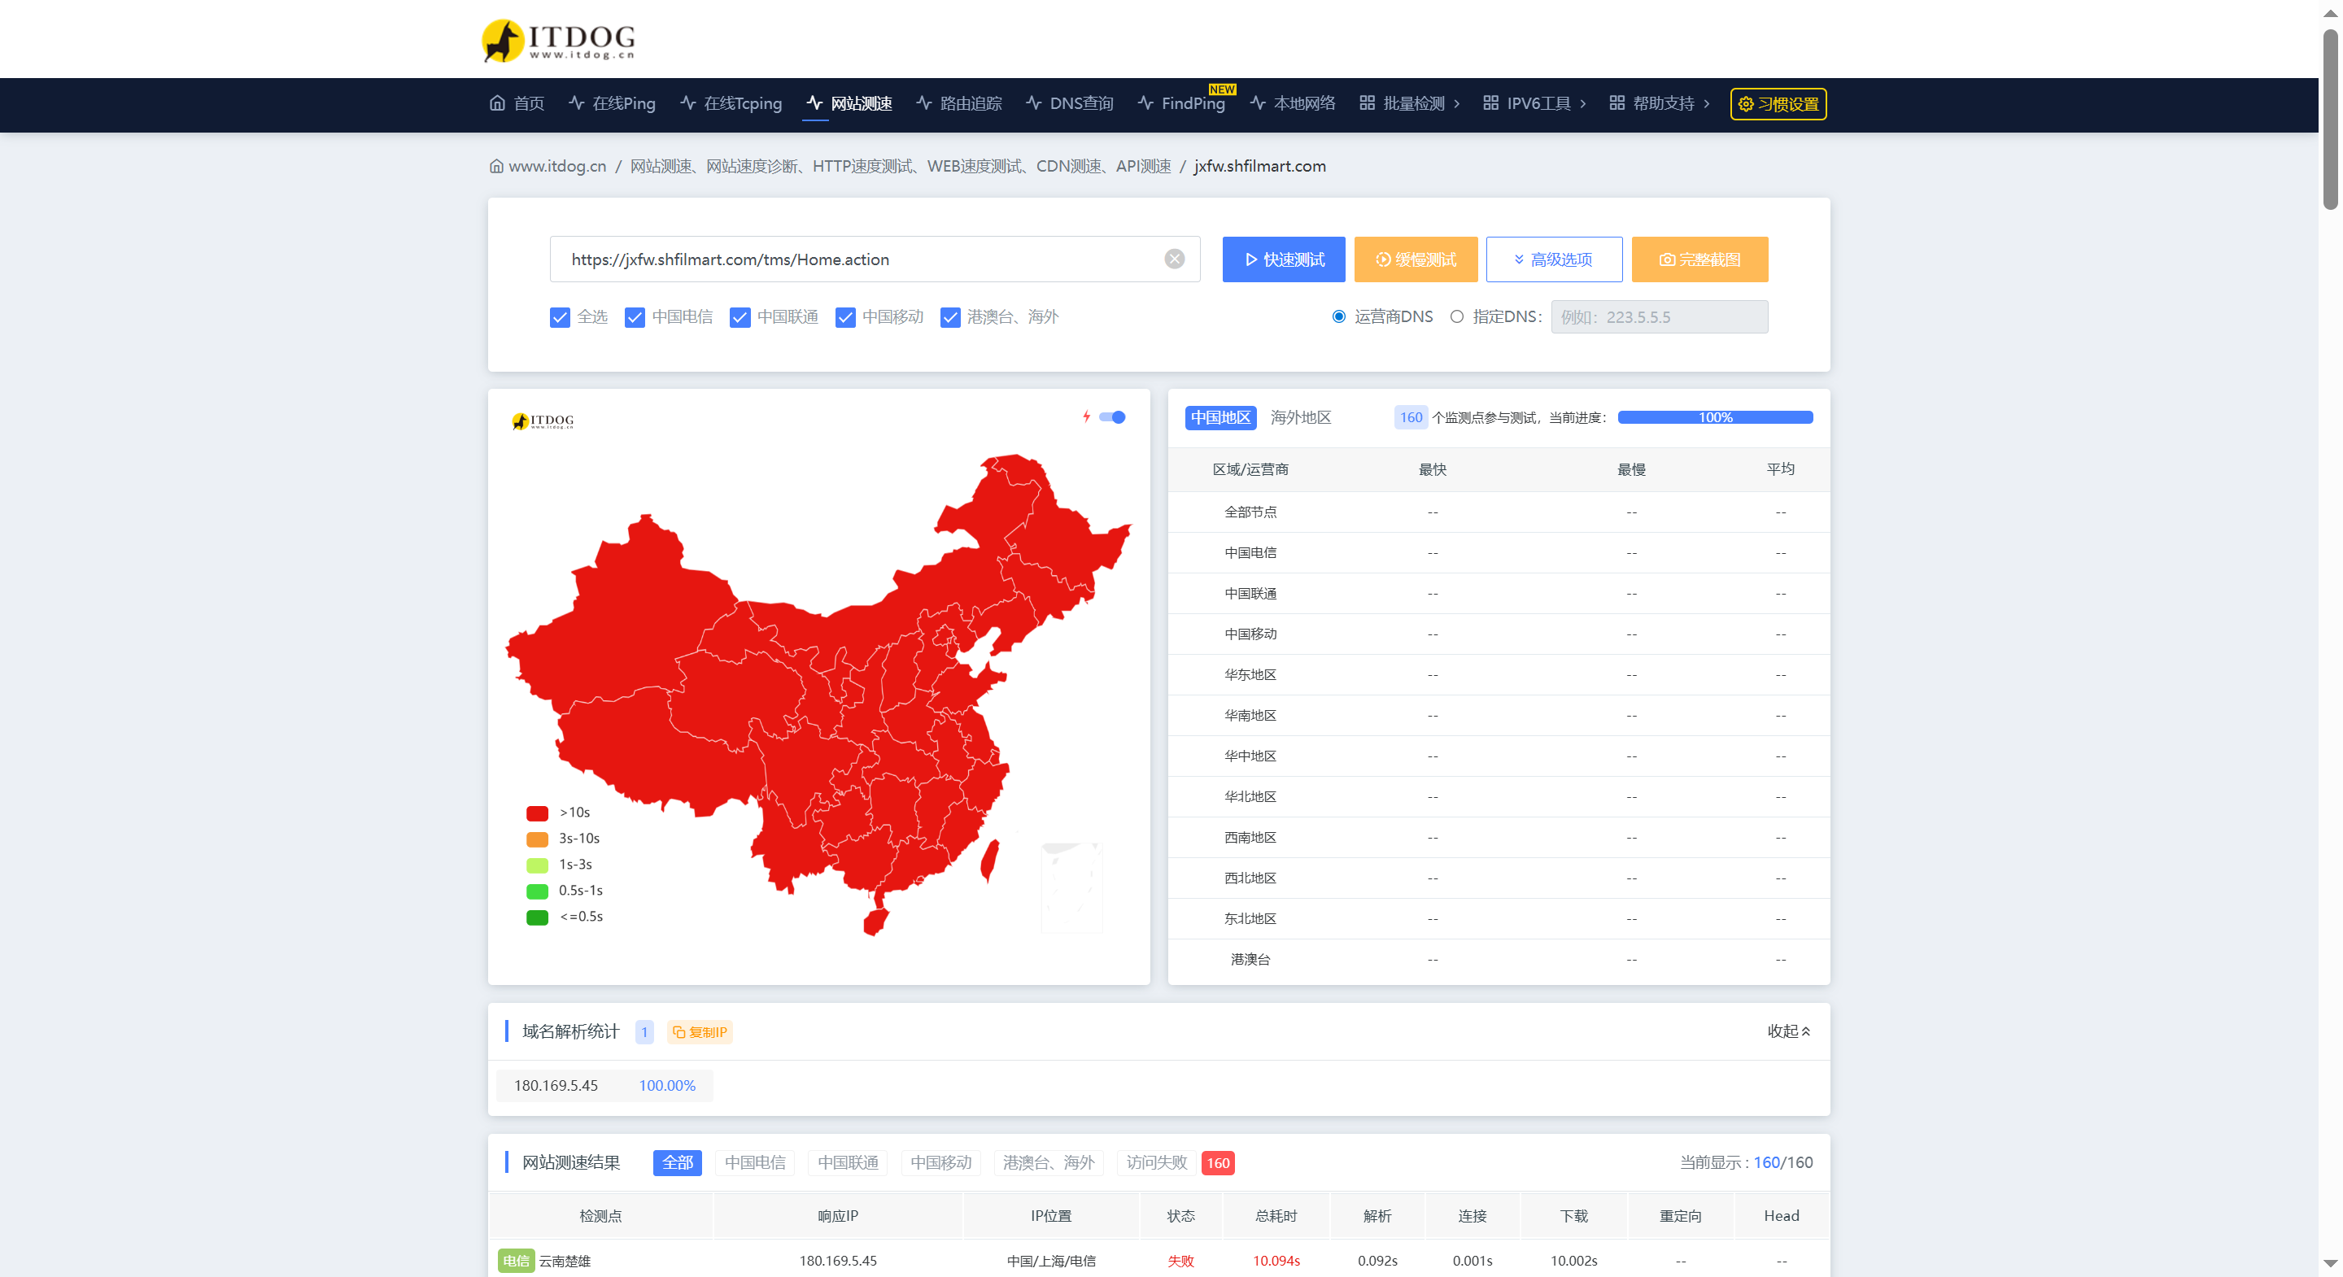The image size is (2343, 1277).
Task: Click the 复制IP button
Action: 699,1031
